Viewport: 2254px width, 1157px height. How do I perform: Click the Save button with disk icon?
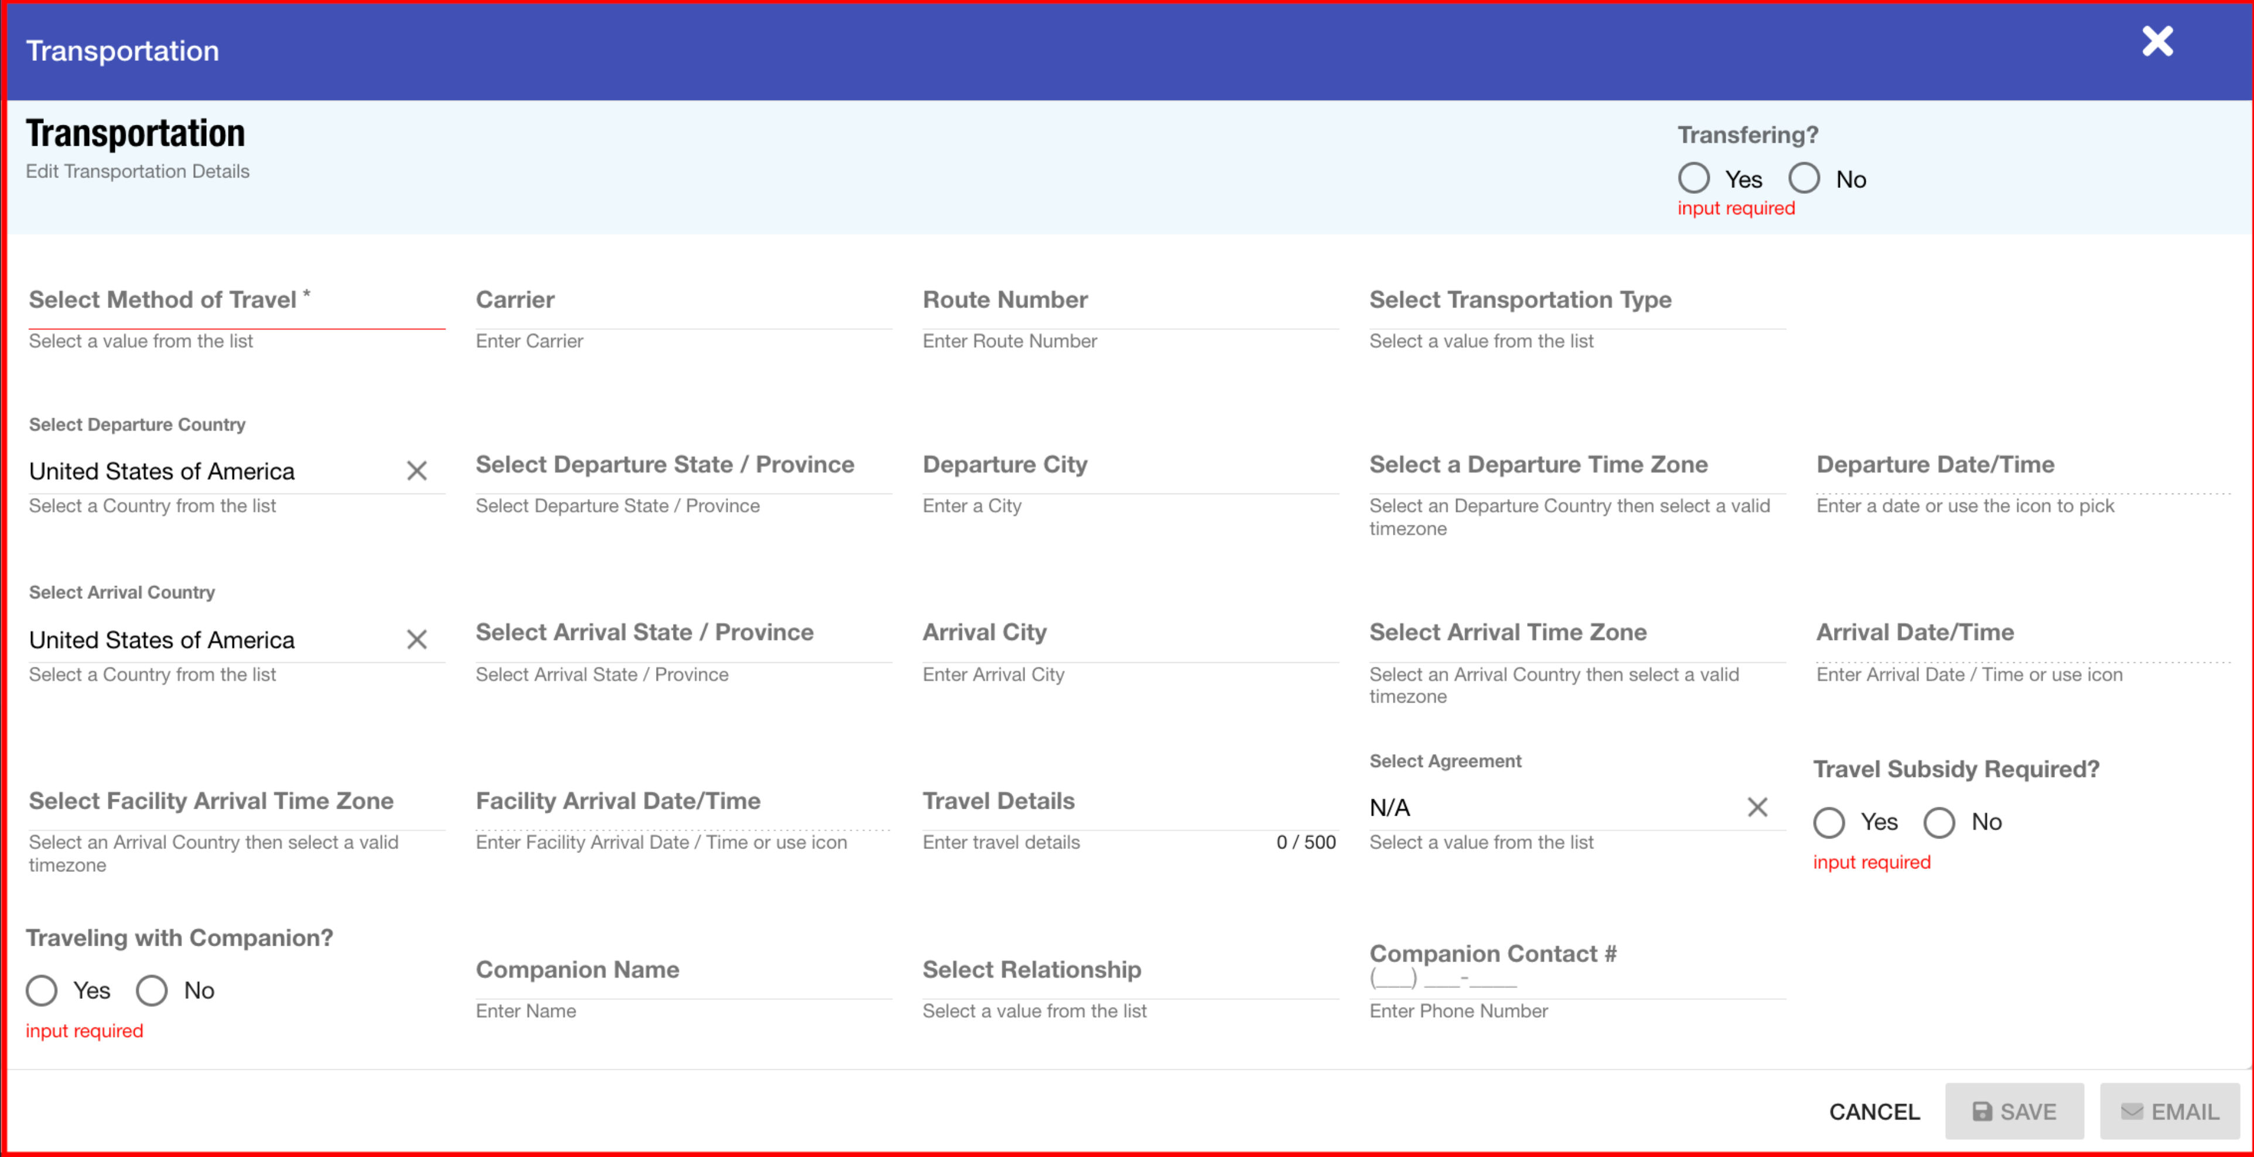tap(2013, 1111)
